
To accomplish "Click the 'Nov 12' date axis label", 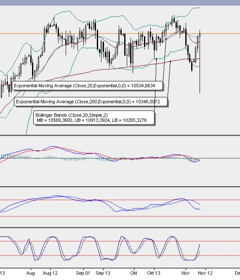I will pyautogui.click(x=205, y=273).
